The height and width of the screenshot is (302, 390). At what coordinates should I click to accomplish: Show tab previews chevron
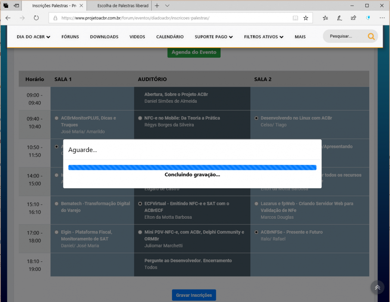(167, 6)
